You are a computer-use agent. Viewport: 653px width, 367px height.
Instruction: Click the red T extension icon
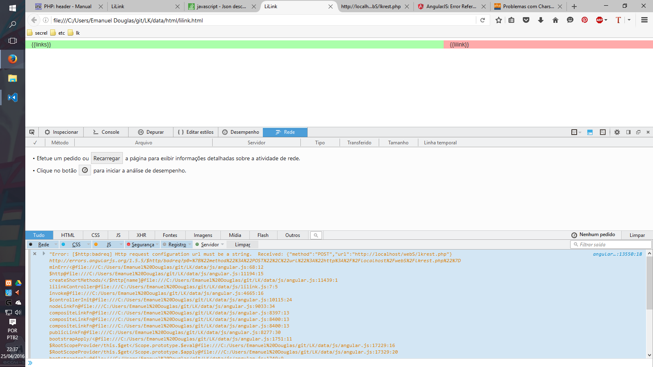click(618, 20)
